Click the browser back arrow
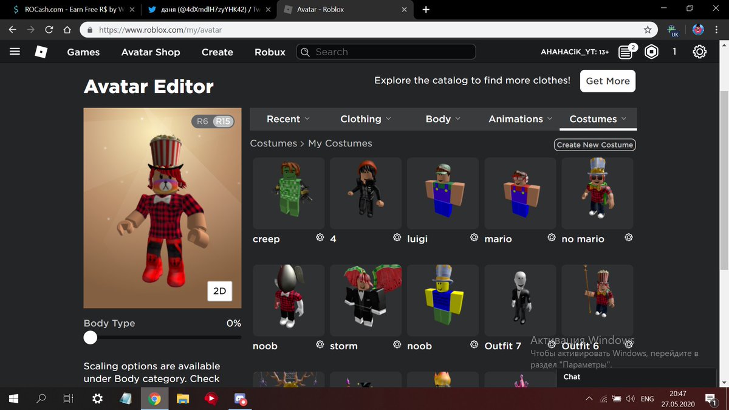Screen dimensions: 729x410 click(x=13, y=29)
